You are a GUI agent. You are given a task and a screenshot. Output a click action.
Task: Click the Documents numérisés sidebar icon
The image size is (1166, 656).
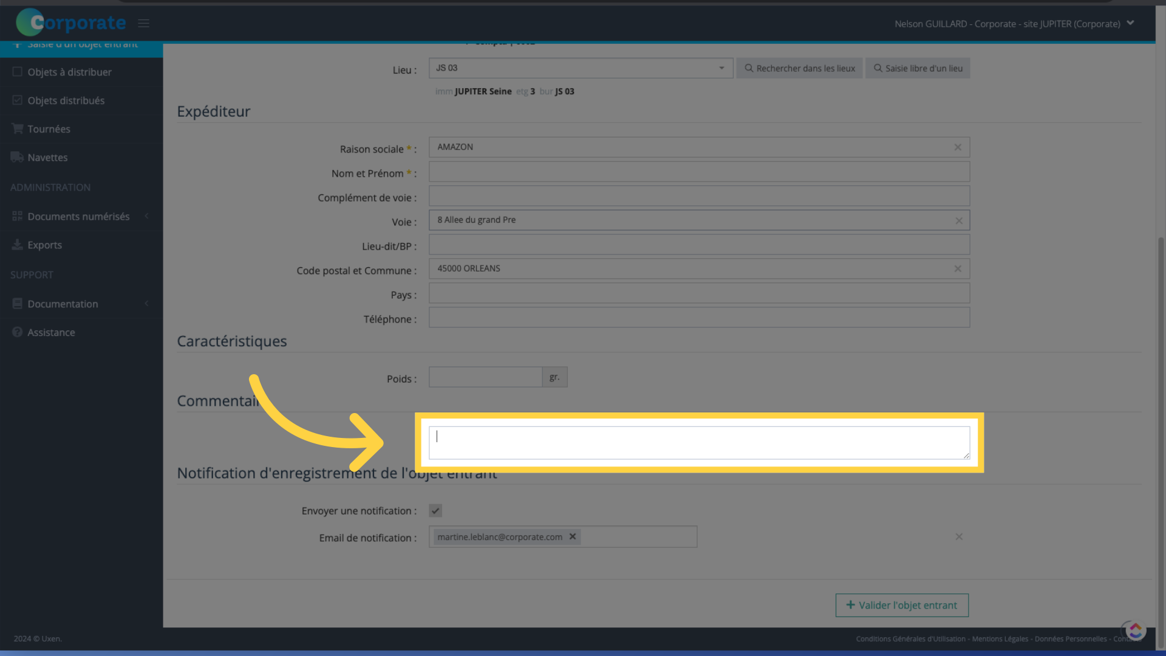coord(18,216)
